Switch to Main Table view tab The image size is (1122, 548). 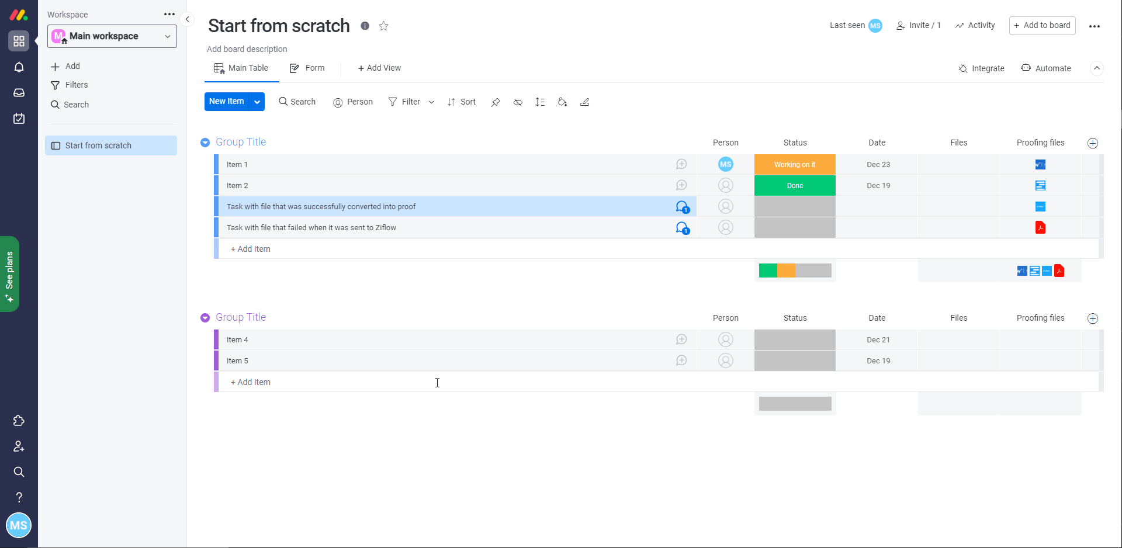(x=241, y=68)
